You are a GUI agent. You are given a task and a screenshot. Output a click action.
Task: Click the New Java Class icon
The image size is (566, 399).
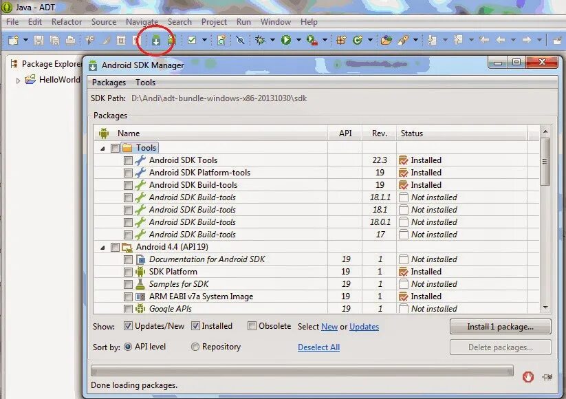pyautogui.click(x=358, y=40)
